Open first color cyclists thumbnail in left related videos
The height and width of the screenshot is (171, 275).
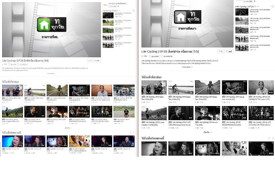click(x=12, y=90)
